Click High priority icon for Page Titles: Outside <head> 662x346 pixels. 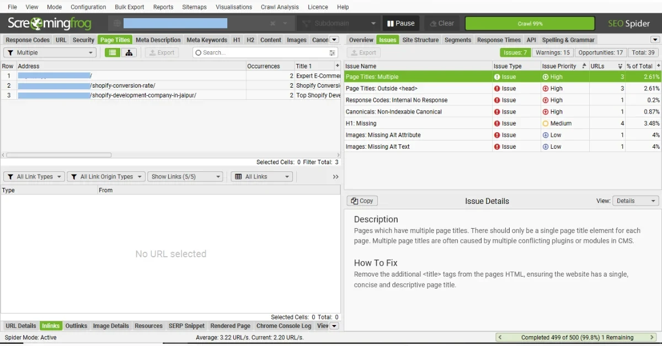[546, 89]
